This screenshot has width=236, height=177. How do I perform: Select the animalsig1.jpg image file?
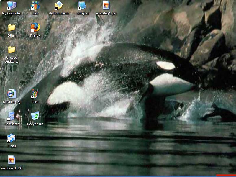tap(106, 5)
